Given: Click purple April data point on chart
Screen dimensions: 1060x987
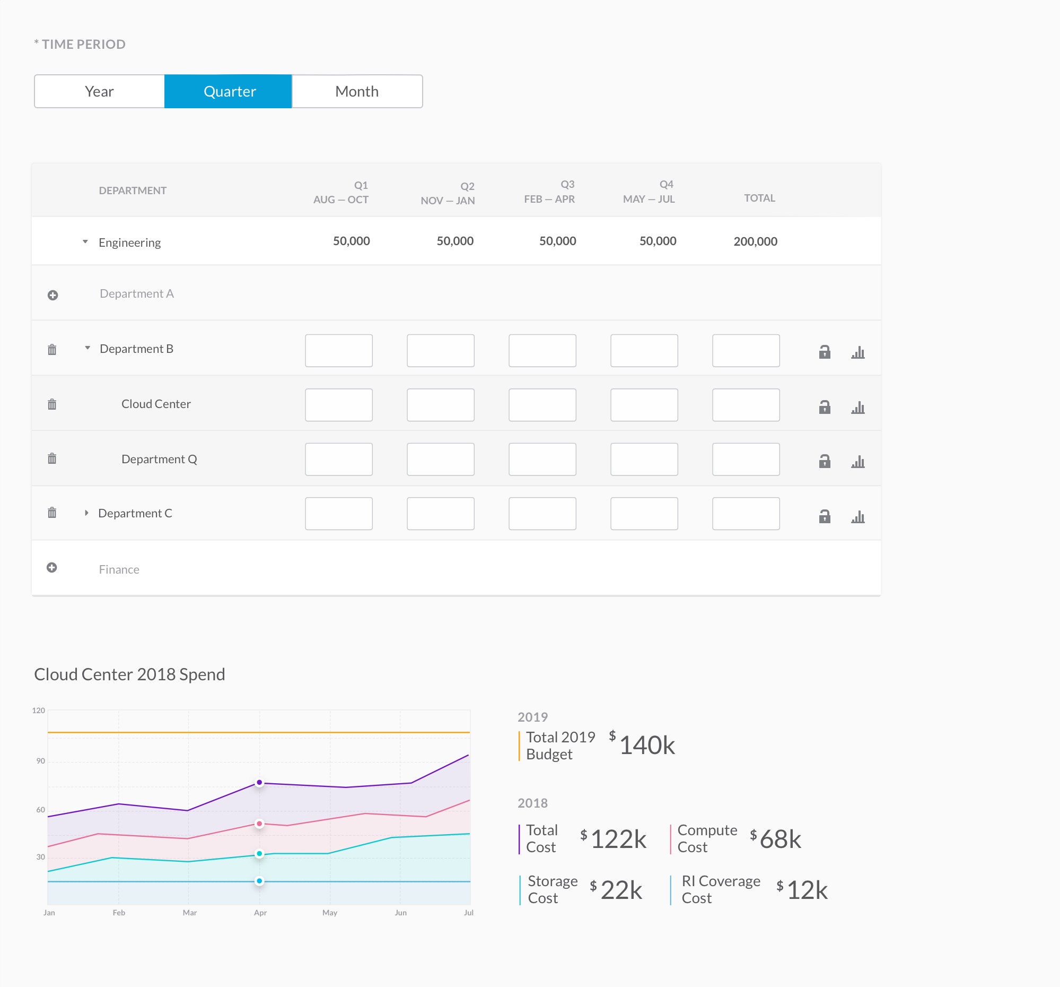Looking at the screenshot, I should (x=259, y=783).
